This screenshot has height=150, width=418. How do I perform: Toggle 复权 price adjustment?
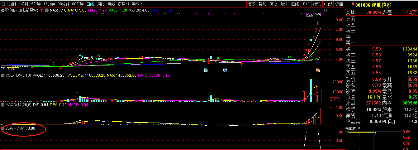[x=252, y=4]
